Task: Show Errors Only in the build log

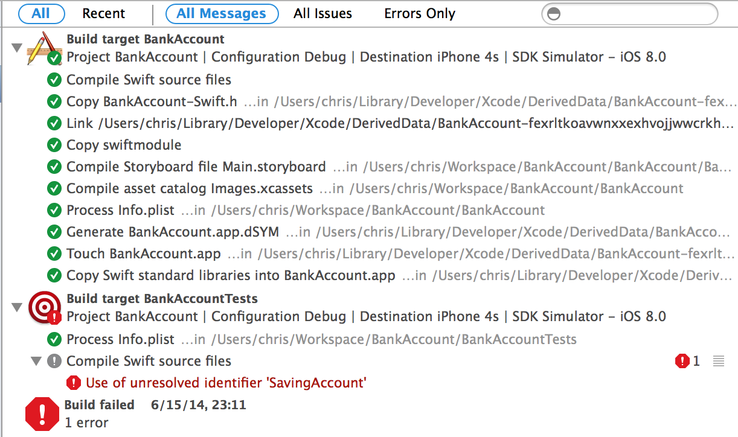Action: coord(420,13)
